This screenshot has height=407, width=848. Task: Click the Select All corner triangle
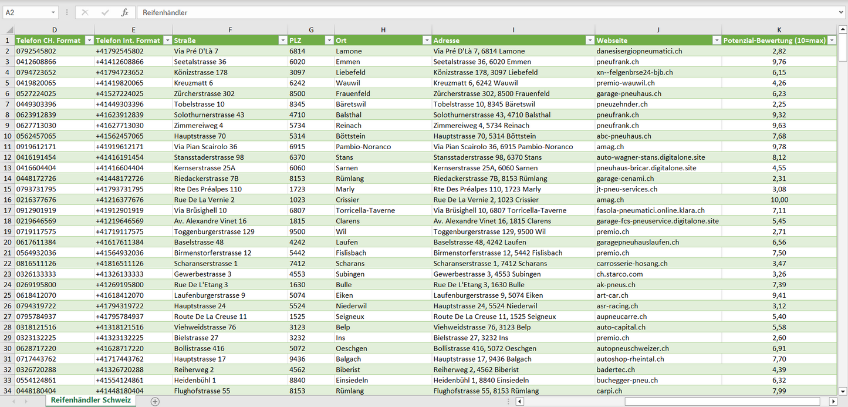pyautogui.click(x=8, y=30)
